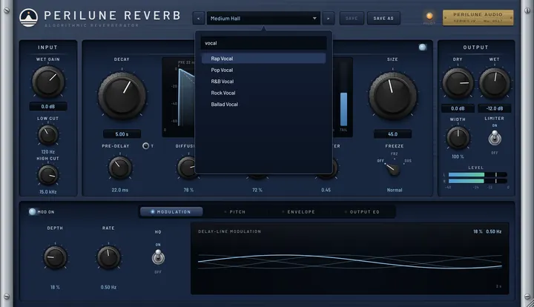Flip the Limiter on/off switch
534x307 pixels.
[495, 138]
